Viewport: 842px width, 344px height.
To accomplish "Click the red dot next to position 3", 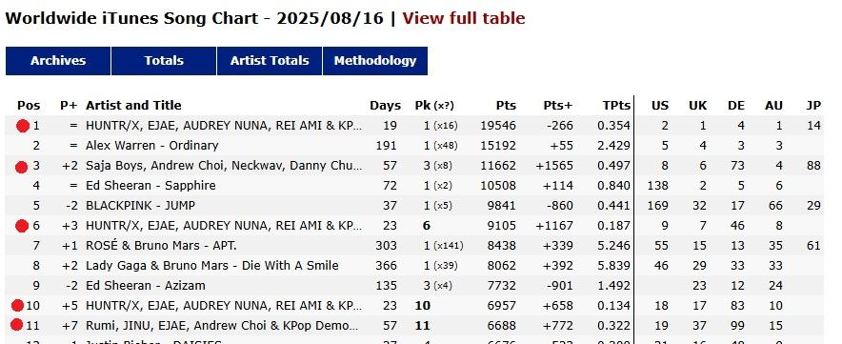I will tap(22, 167).
